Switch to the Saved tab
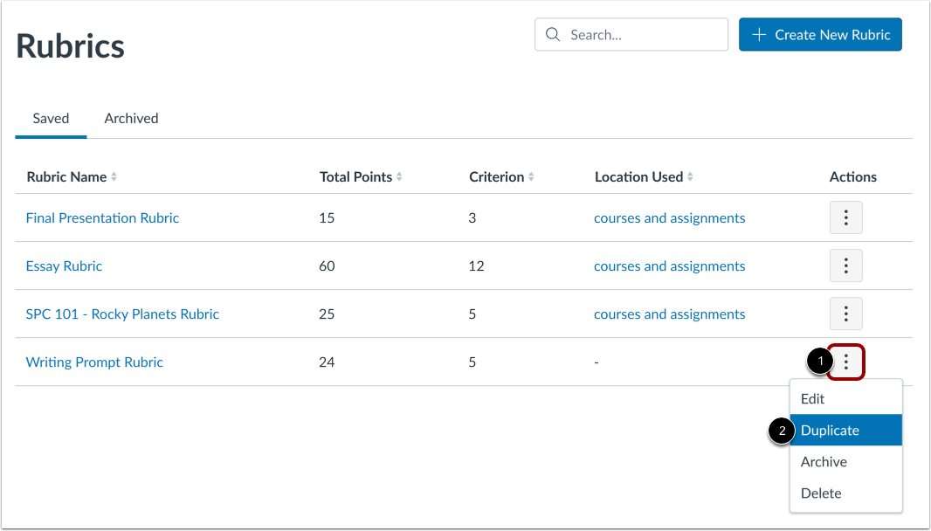This screenshot has height=531, width=931. (x=51, y=118)
